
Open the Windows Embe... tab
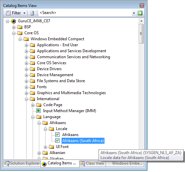coord(125,163)
